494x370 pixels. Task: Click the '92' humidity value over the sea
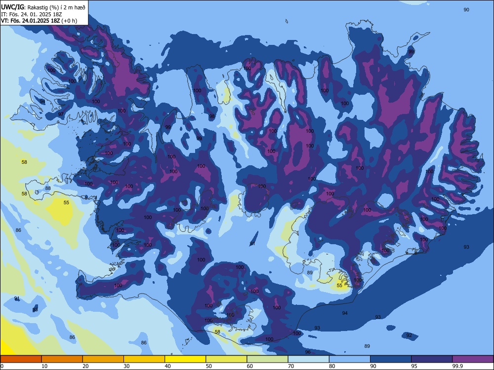pos(409,335)
